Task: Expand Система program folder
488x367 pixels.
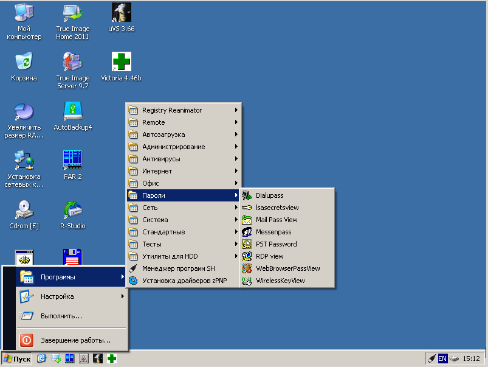Action: coord(184,220)
